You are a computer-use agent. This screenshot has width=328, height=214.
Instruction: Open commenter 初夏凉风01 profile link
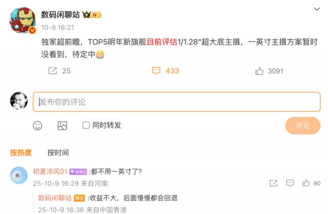pos(50,172)
